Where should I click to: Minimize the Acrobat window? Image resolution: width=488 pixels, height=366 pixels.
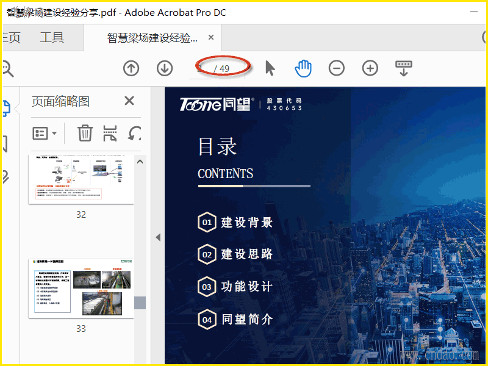click(474, 12)
